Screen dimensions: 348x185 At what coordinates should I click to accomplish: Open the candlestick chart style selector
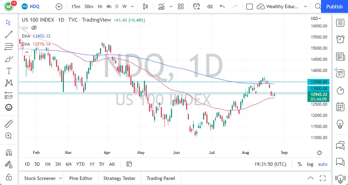(146, 6)
